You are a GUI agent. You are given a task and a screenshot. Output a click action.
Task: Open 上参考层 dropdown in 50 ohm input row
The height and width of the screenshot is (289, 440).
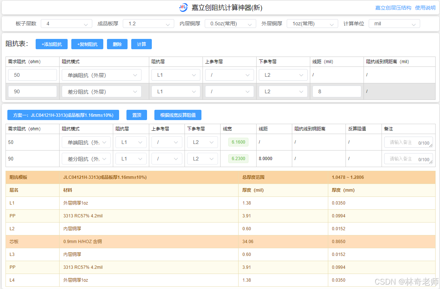[x=229, y=75]
